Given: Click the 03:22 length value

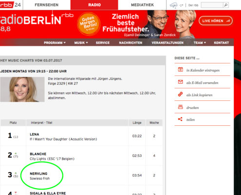Looking at the screenshot, I should (137, 136).
